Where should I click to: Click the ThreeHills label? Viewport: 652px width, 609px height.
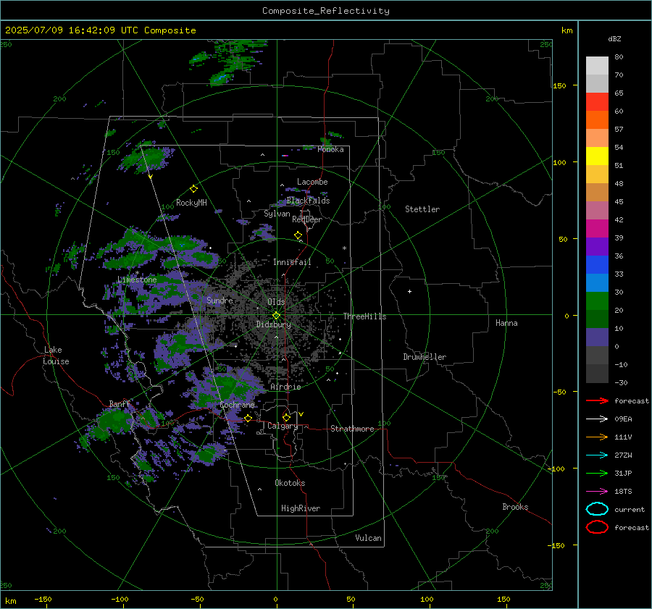364,316
